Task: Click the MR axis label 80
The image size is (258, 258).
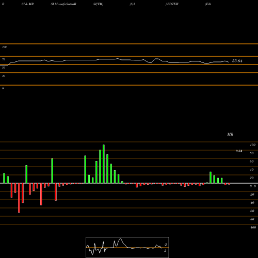Action: pyautogui.click(x=252, y=153)
